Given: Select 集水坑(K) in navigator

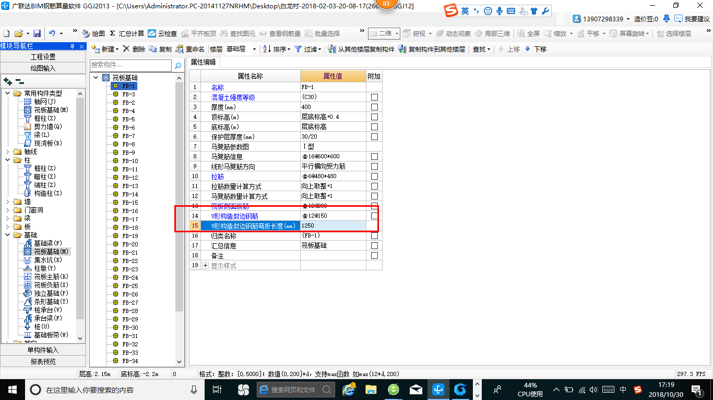Looking at the screenshot, I should point(43,260).
